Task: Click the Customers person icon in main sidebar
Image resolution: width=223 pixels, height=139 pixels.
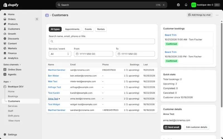Action: (x=5, y=29)
